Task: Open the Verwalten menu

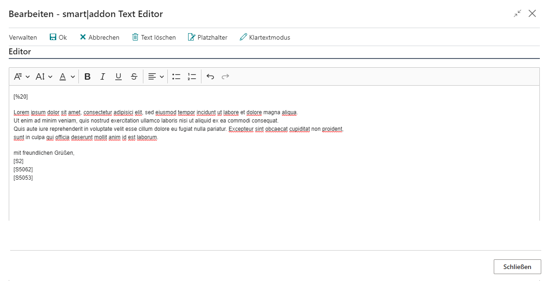Action: coord(23,37)
